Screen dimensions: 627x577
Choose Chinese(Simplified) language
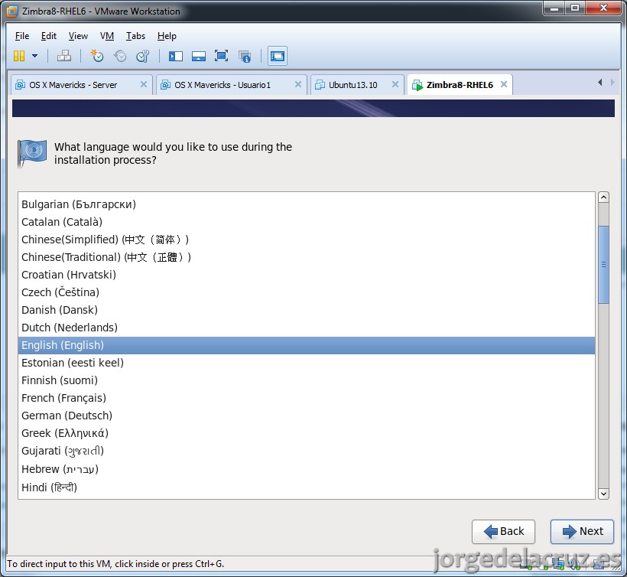coord(307,240)
